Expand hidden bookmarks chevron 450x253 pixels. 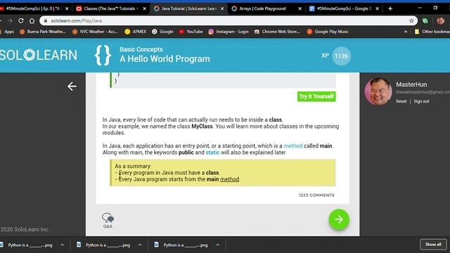[406, 32]
